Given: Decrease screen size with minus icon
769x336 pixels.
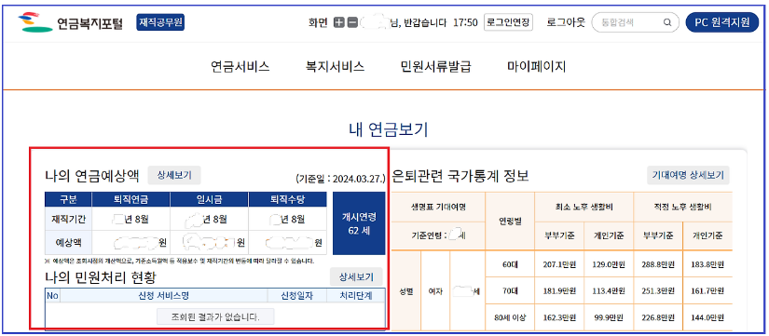Looking at the screenshot, I should (x=351, y=22).
